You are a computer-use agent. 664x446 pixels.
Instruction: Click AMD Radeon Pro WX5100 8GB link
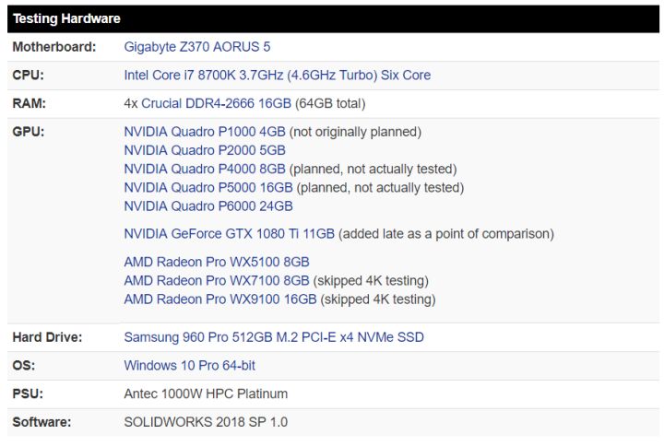217,263
